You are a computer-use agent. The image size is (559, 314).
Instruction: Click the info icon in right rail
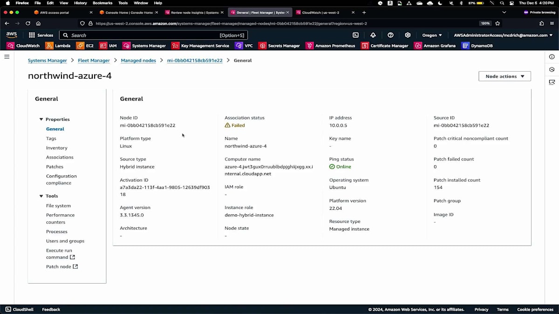(x=552, y=57)
